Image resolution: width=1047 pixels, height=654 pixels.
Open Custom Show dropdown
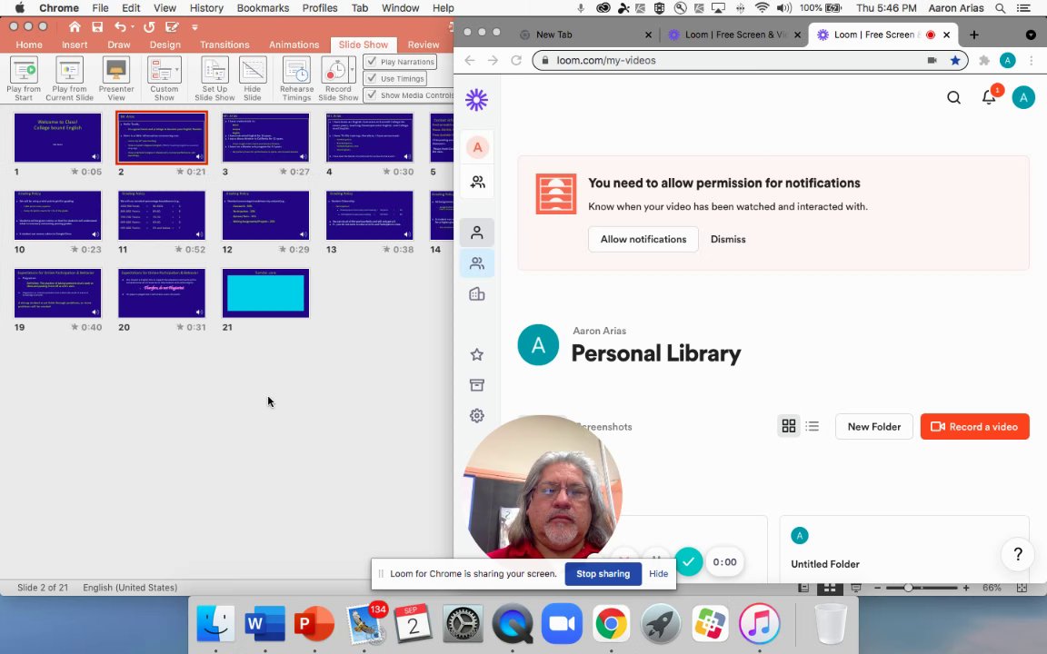[x=165, y=79]
